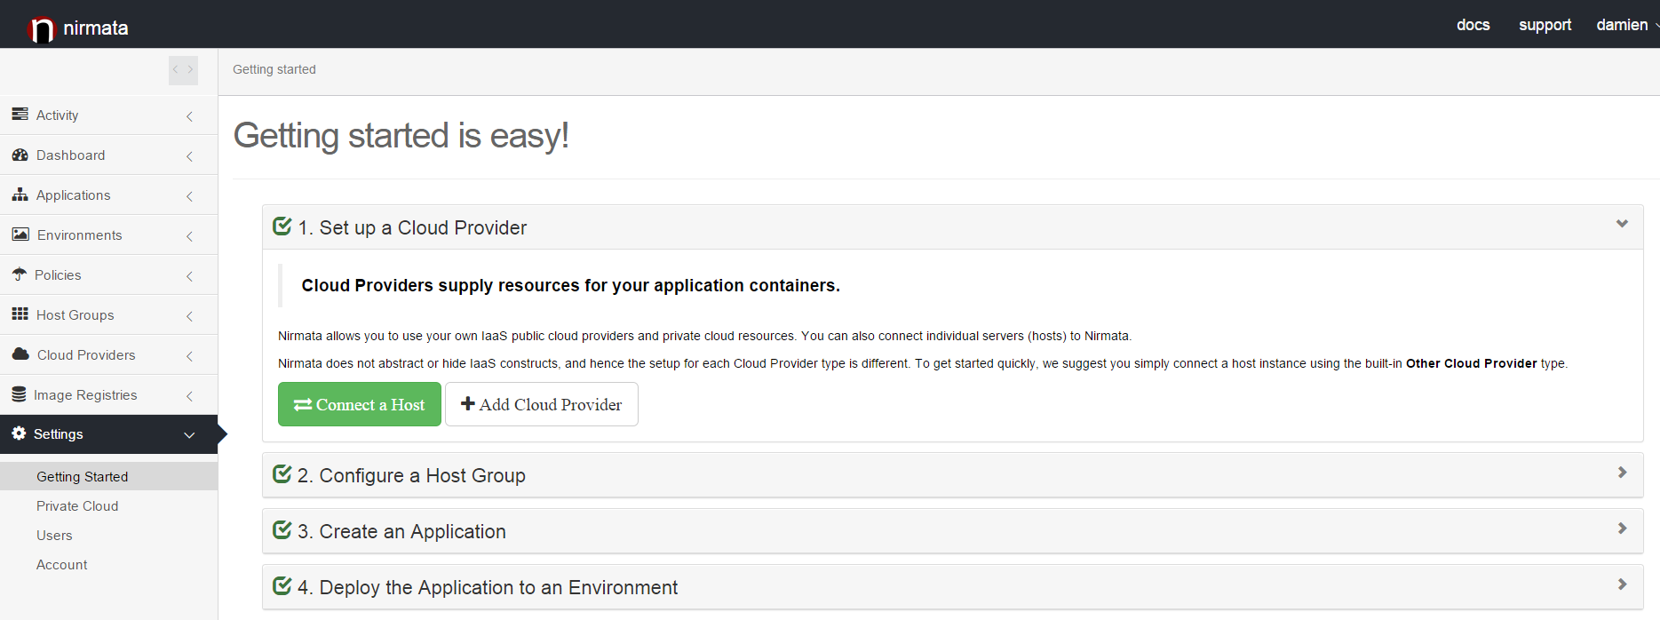The width and height of the screenshot is (1660, 620).
Task: Click the Host Groups grid icon
Action: click(20, 314)
